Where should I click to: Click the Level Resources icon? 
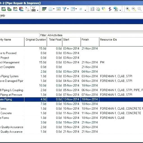pyautogui.click(x=104, y=9)
